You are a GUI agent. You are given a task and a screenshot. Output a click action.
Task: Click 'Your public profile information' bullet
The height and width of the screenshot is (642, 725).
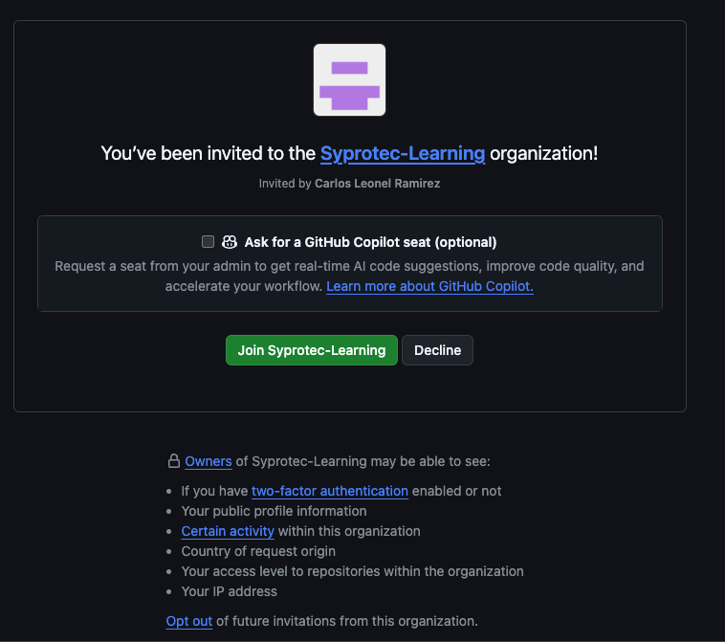274,511
